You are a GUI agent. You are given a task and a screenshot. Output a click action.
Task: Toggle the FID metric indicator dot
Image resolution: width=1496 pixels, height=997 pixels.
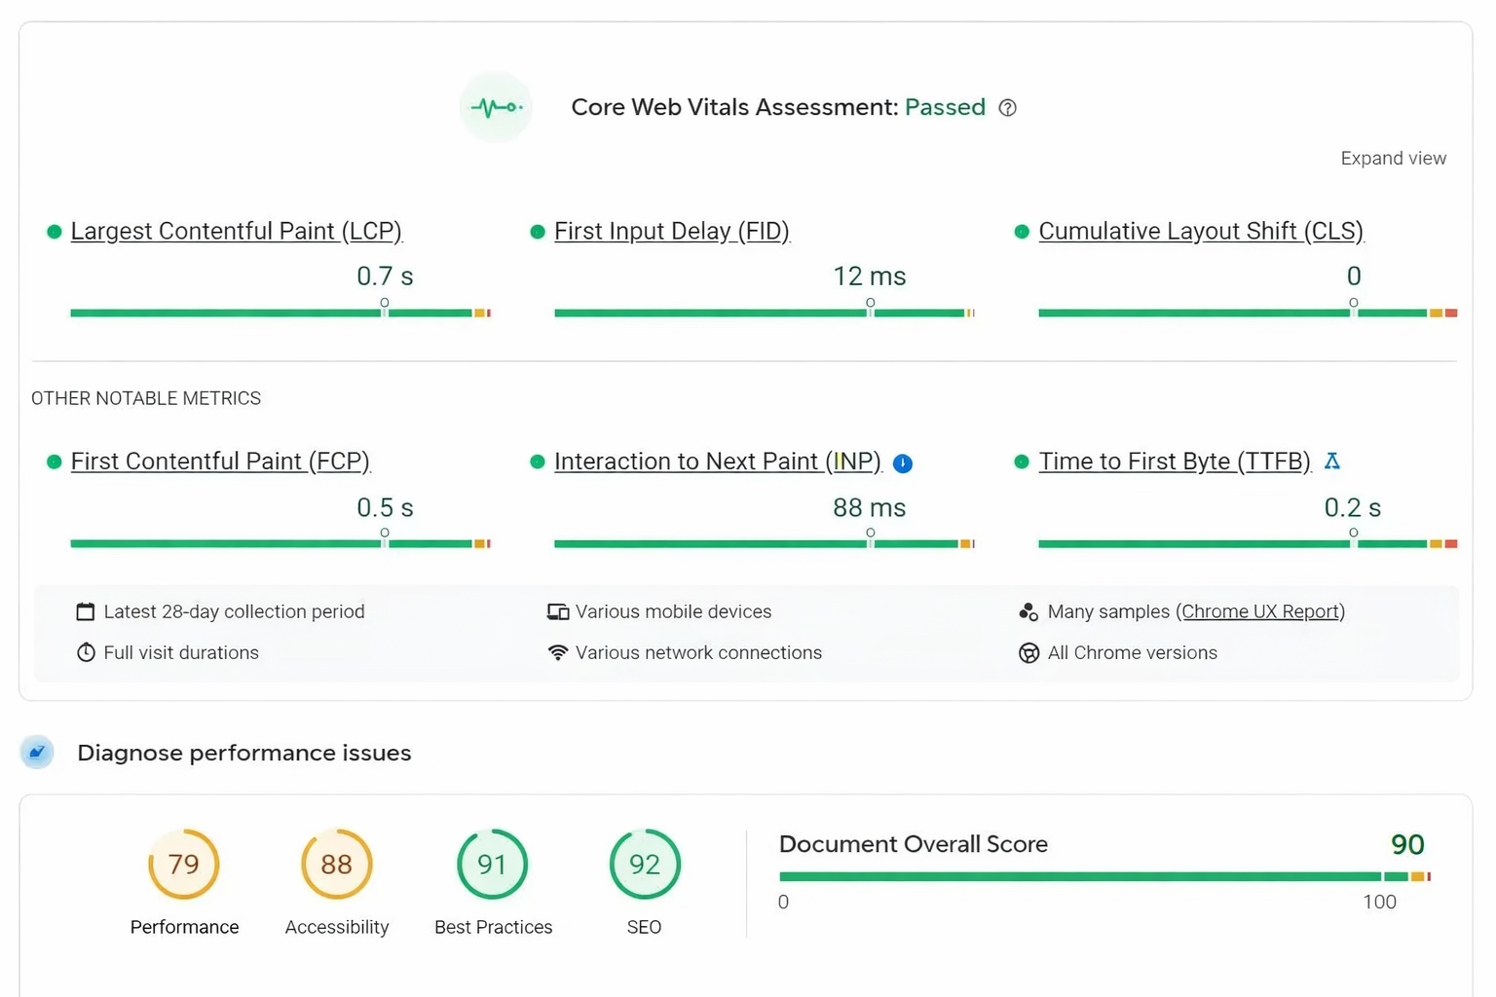point(538,231)
